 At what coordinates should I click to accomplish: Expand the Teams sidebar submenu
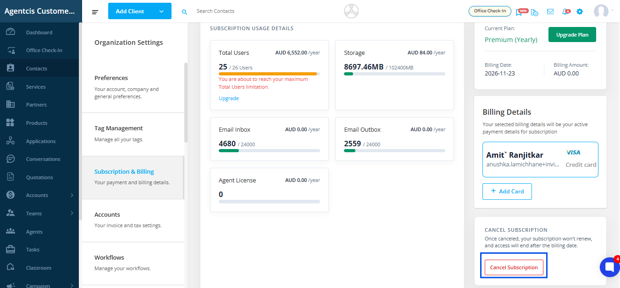tap(72, 213)
